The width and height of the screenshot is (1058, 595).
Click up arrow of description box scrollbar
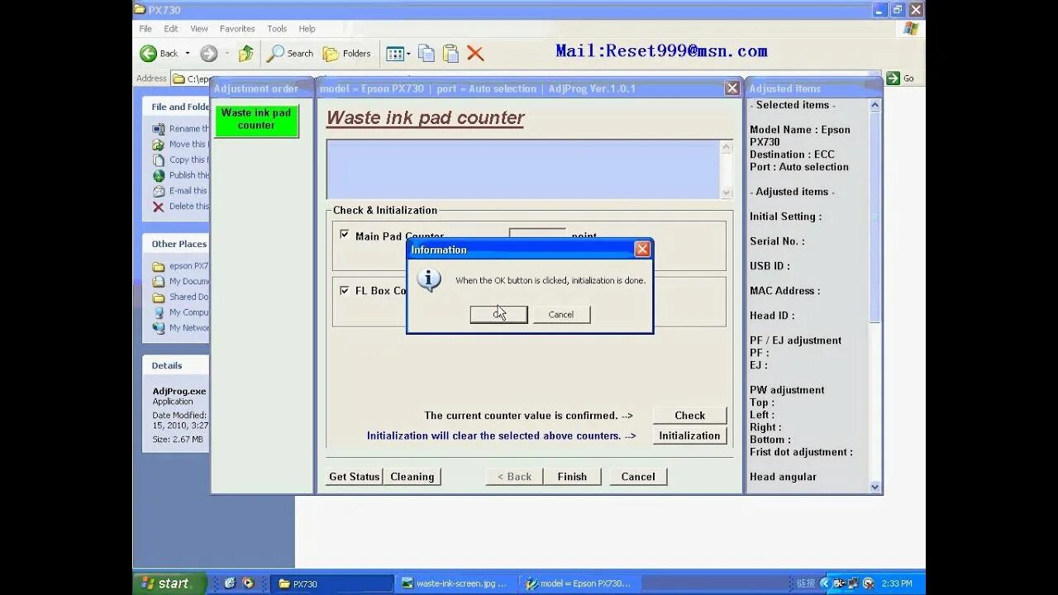coord(727,147)
